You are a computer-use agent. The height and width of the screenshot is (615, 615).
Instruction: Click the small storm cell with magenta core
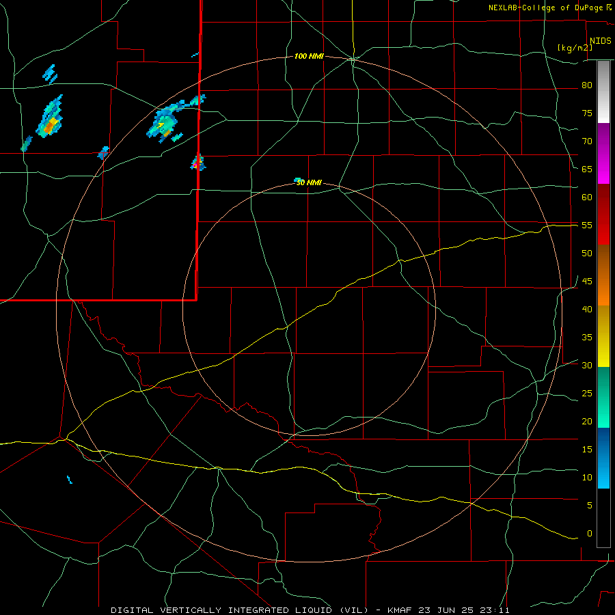(x=198, y=163)
